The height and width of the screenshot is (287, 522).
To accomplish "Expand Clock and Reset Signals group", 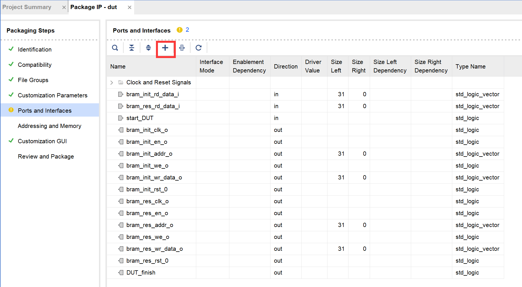I will click(112, 82).
